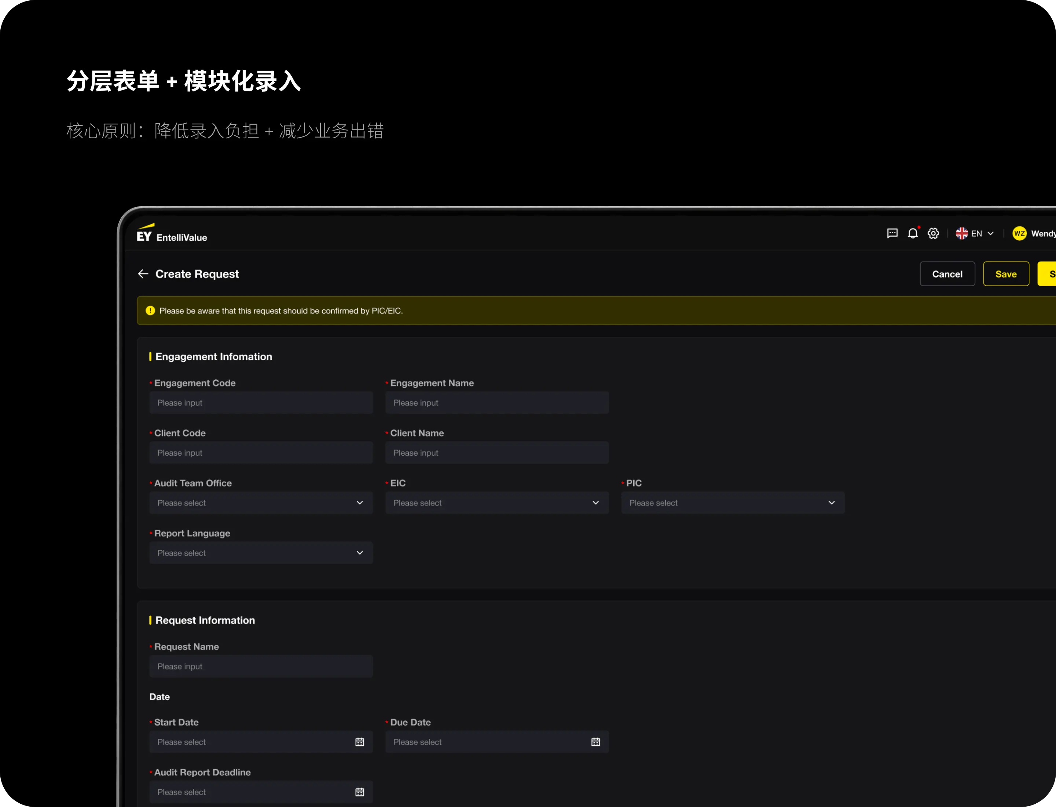Click the PIC/EIC confirmation notice text
Screen dimensions: 1056x807
click(x=281, y=311)
